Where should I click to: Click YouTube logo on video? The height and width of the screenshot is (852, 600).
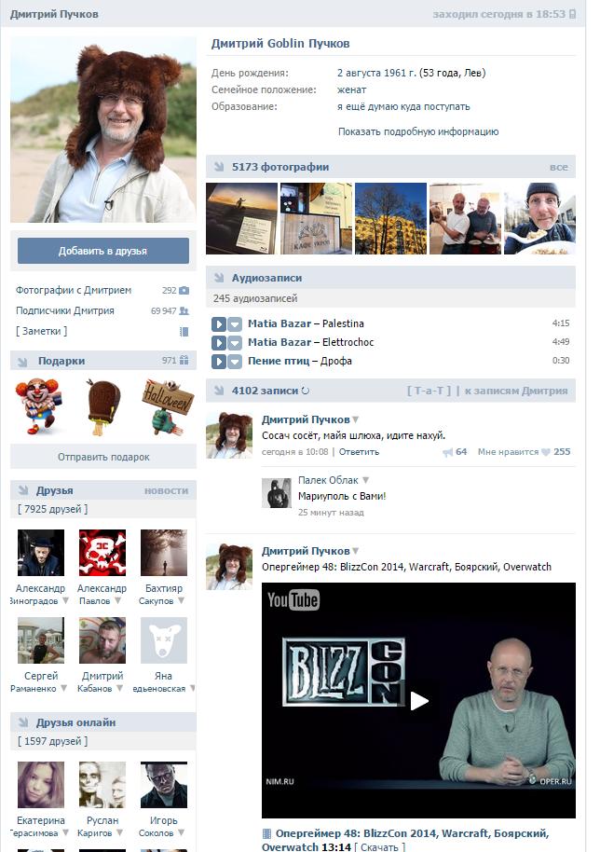(x=293, y=600)
